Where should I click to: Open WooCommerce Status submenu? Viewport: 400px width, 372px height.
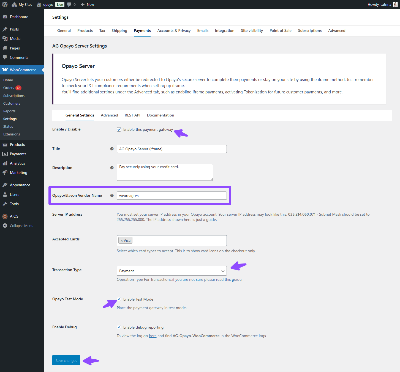pyautogui.click(x=8, y=126)
